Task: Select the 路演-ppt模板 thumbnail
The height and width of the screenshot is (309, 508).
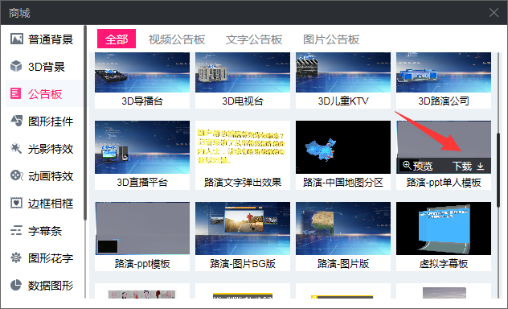Action: [x=142, y=229]
